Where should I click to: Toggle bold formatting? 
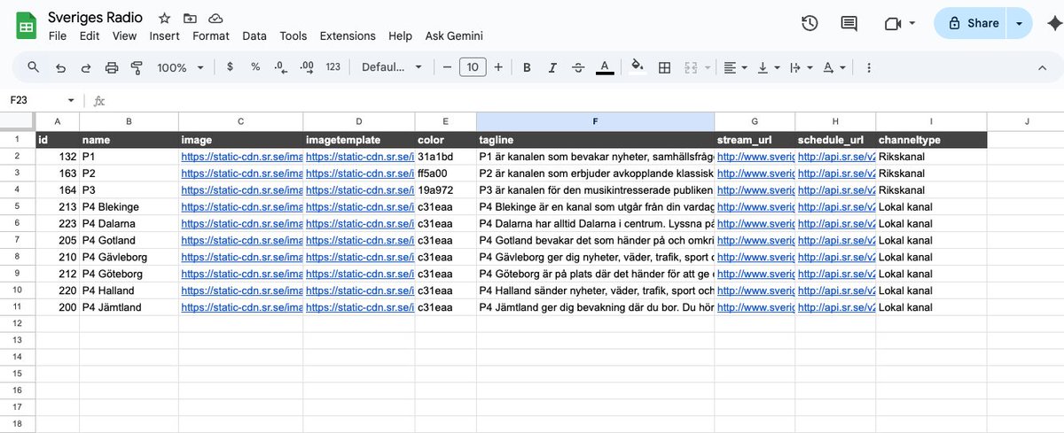click(x=527, y=67)
